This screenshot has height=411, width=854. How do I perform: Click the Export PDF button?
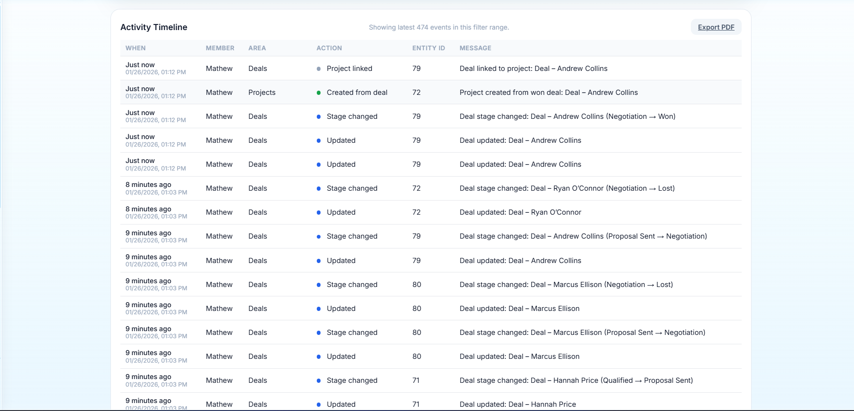click(x=715, y=27)
